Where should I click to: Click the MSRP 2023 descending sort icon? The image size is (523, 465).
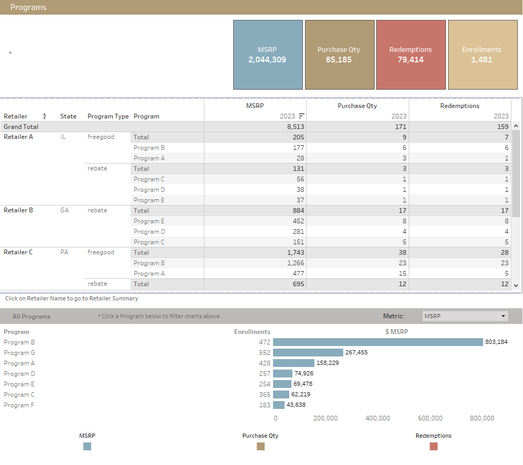tap(301, 116)
